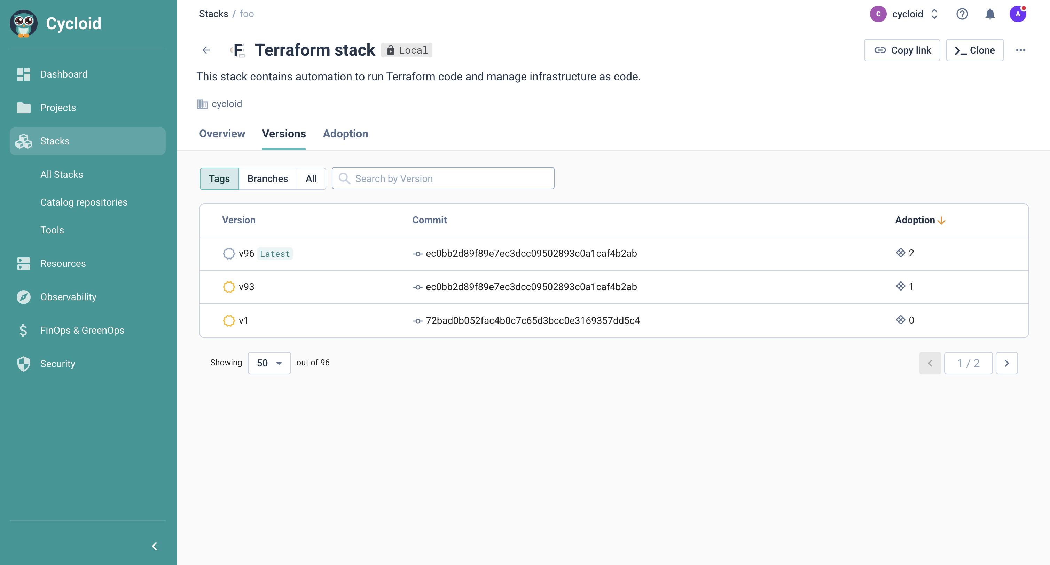Click the Terraform stack F icon
Screen dimensions: 1050x565
point(238,50)
